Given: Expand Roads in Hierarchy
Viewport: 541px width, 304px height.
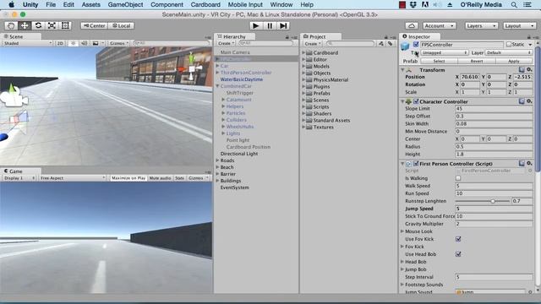Looking at the screenshot, I should pos(217,160).
